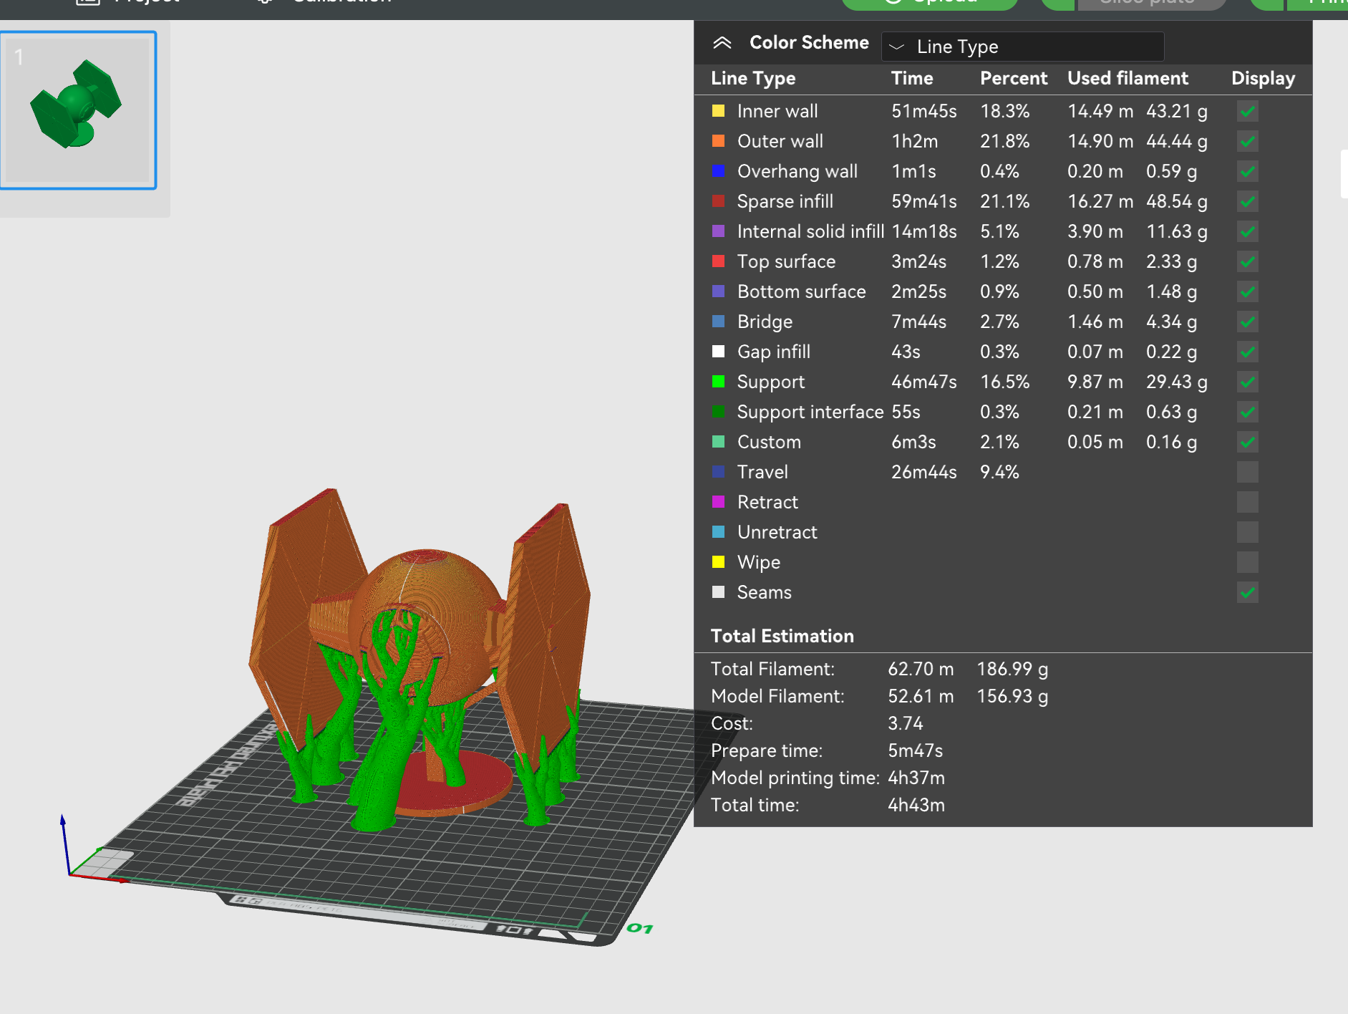Toggle Overhang wall display checkbox
The image size is (1348, 1014).
[1247, 171]
